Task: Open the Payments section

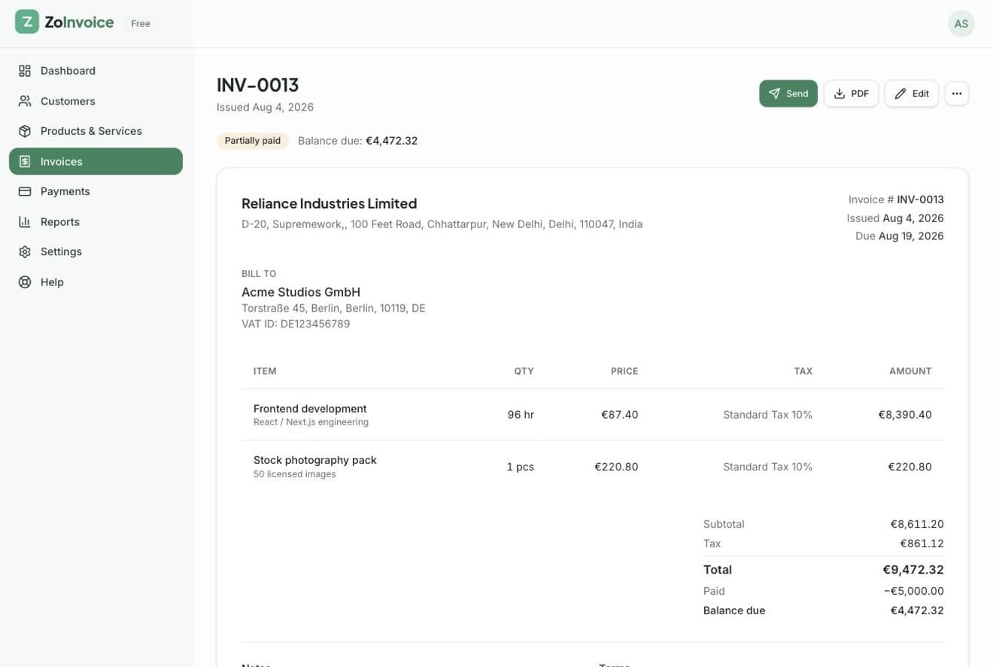Action: click(96, 191)
